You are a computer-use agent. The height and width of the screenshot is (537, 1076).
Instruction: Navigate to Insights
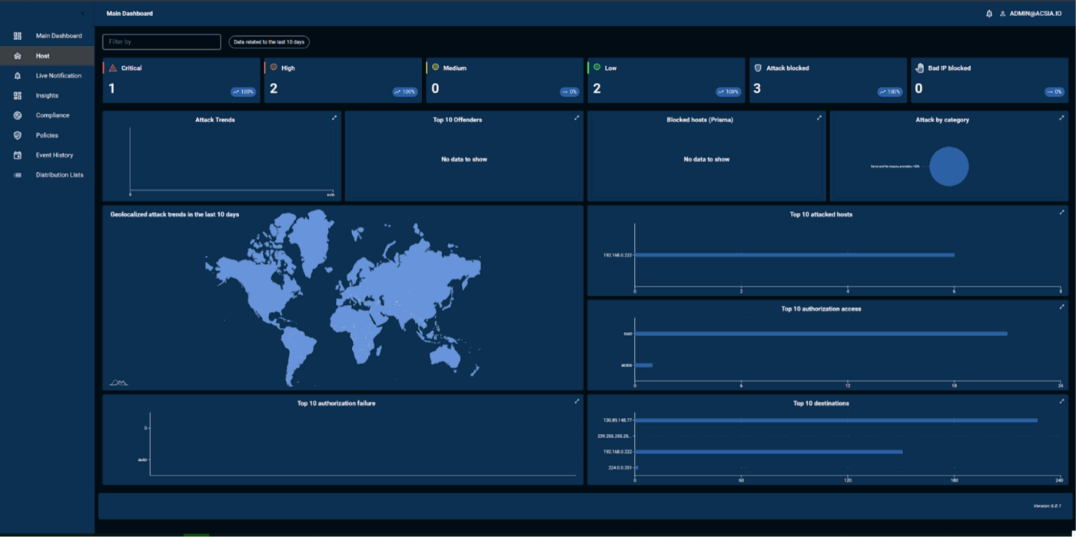(x=47, y=95)
